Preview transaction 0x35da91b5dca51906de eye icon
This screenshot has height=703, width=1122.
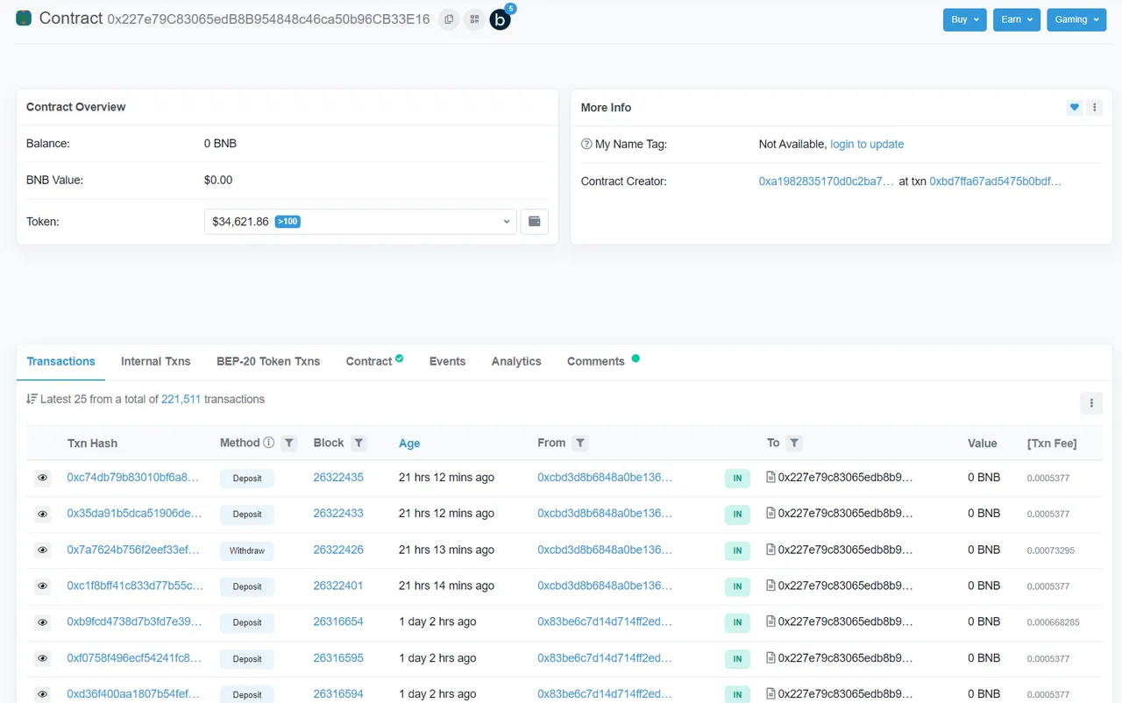[42, 515]
